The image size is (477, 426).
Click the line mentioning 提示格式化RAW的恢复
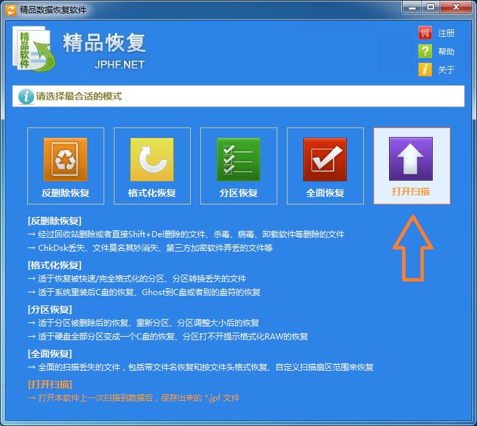point(168,337)
